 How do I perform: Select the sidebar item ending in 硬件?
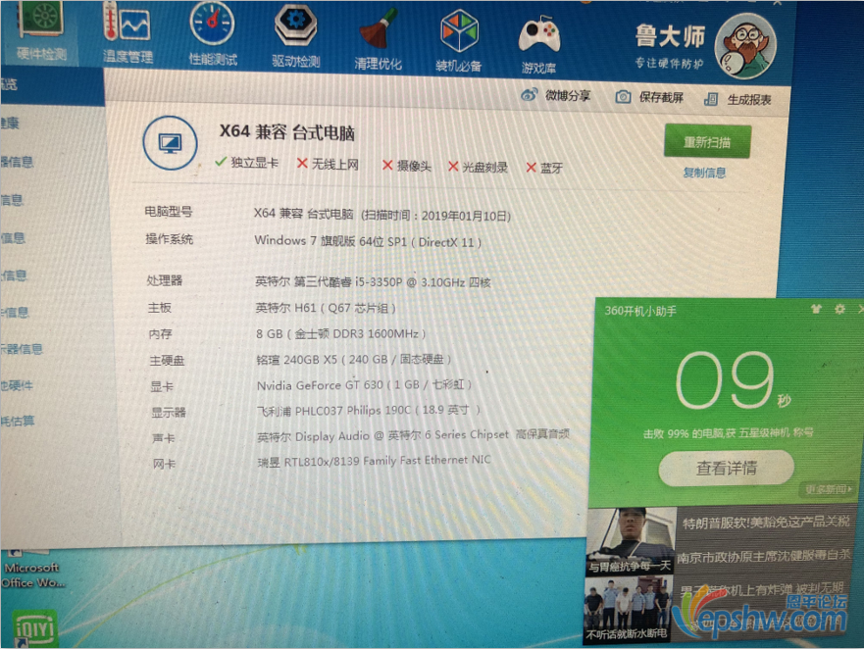click(17, 385)
